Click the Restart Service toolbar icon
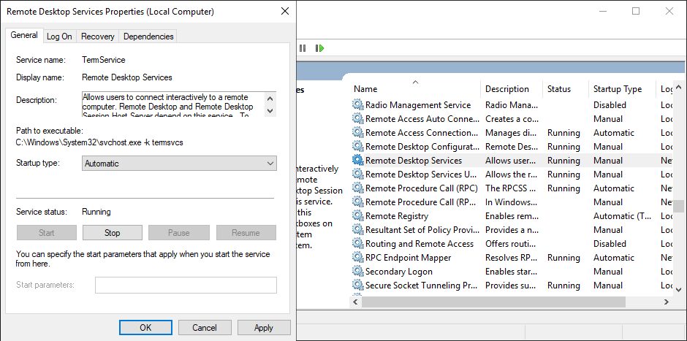687x341 pixels. (320, 48)
